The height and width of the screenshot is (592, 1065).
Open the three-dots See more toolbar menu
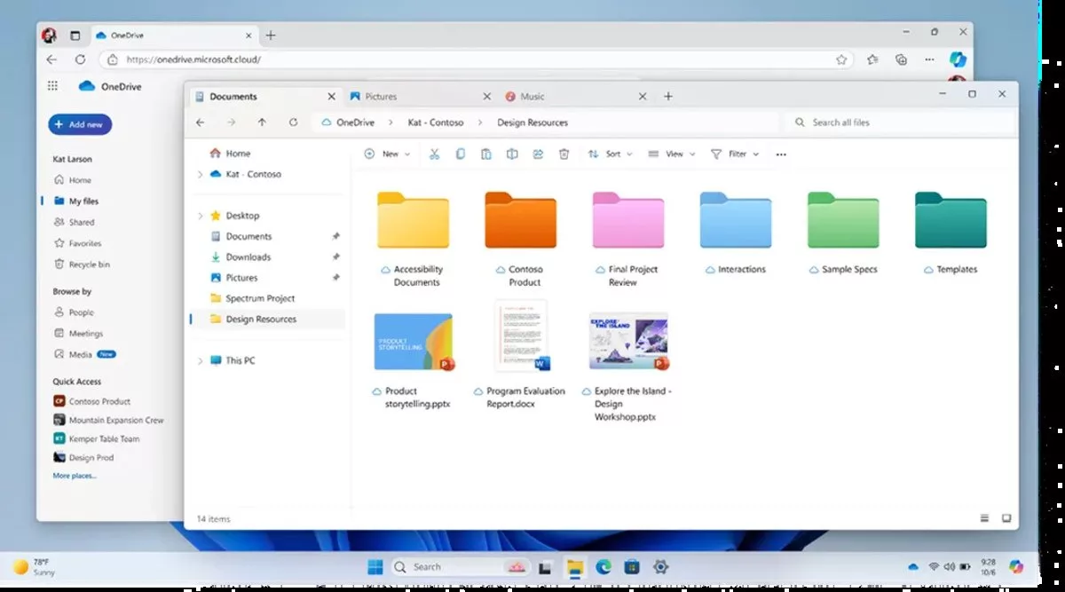click(x=781, y=154)
